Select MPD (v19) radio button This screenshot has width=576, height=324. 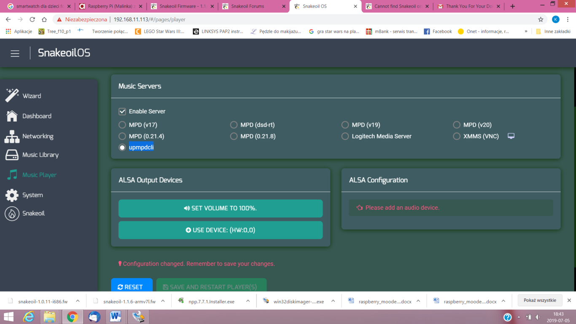coord(345,125)
